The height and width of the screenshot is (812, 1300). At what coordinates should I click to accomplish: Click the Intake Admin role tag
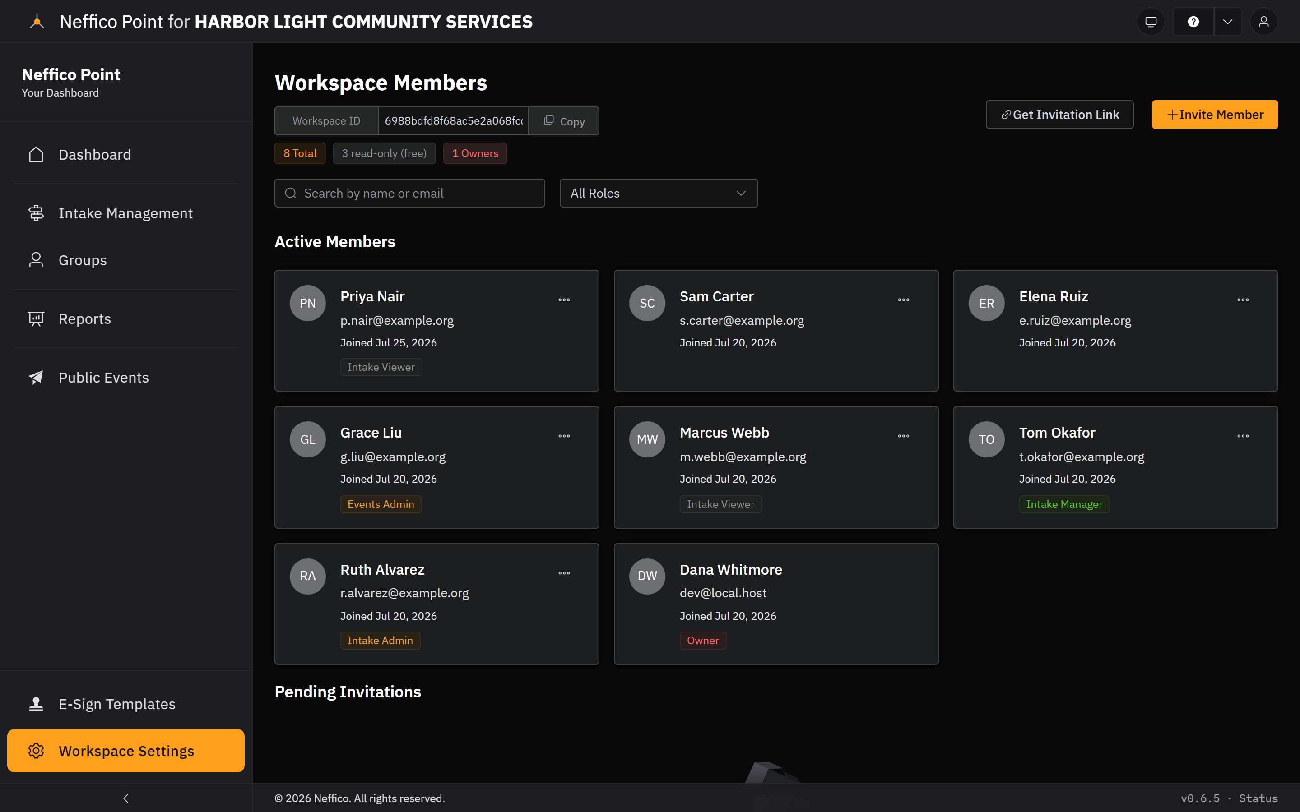380,640
